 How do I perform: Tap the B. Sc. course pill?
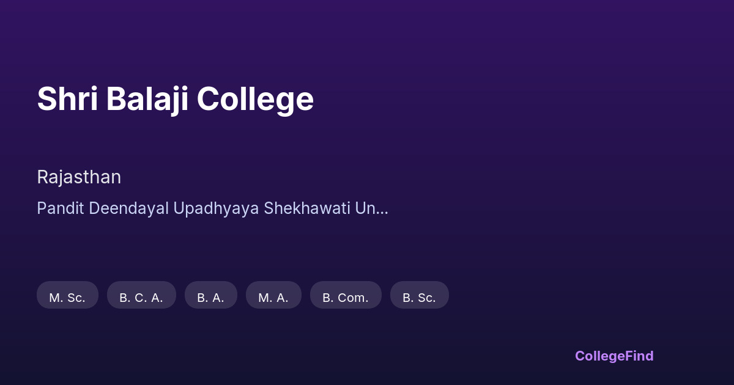click(419, 298)
